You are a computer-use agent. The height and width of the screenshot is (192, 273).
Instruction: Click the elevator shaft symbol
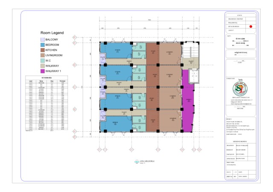(194, 76)
